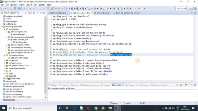198x111 pixels.
Task: Click Project Explorer horizontal scrollbar thumb
Action: tap(9, 100)
